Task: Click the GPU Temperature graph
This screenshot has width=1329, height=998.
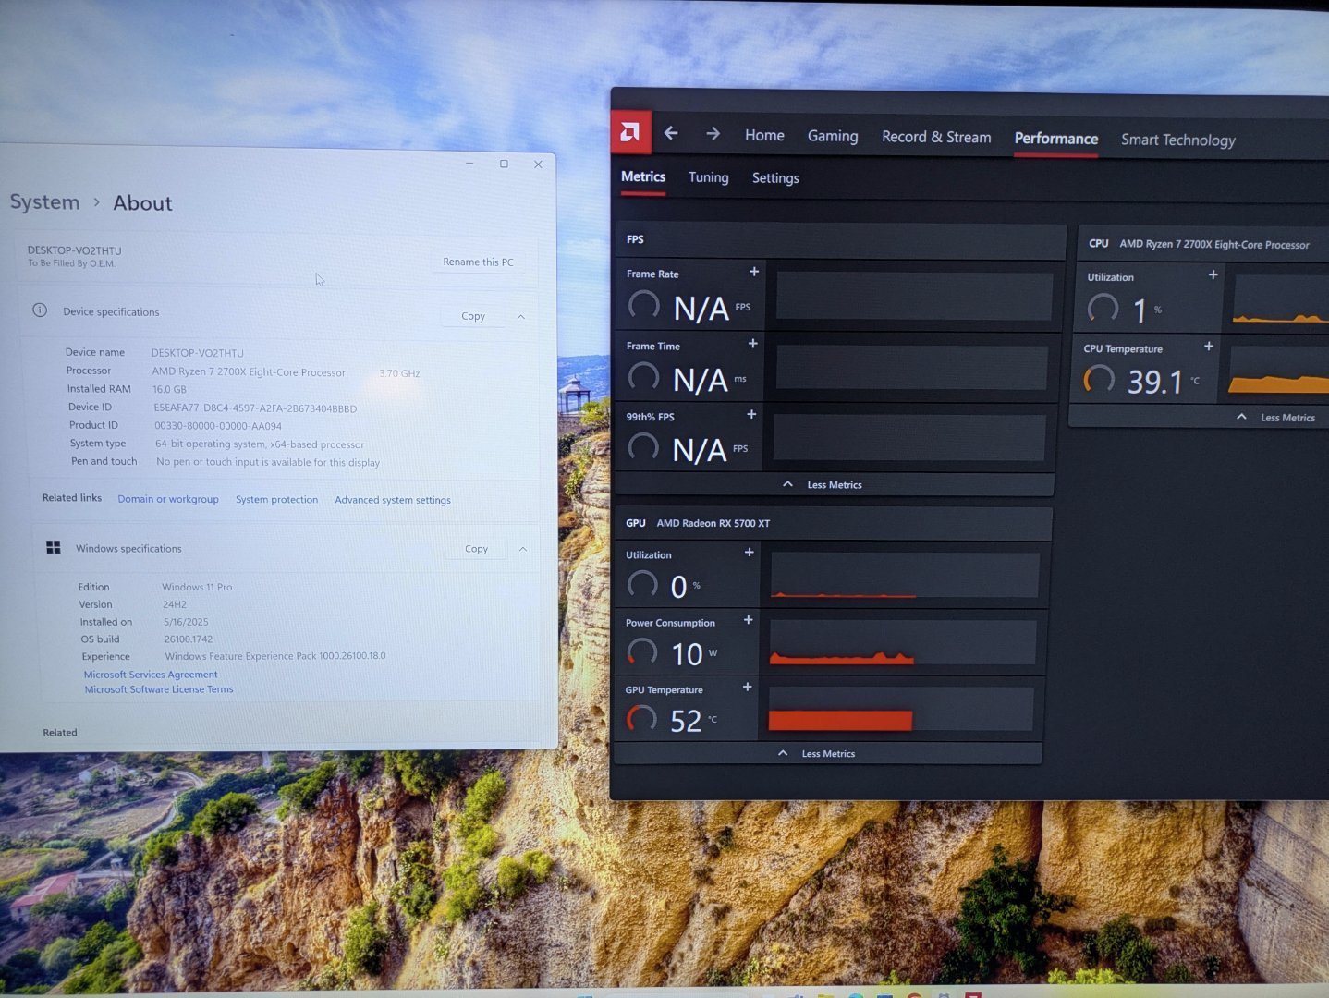Action: click(x=900, y=709)
